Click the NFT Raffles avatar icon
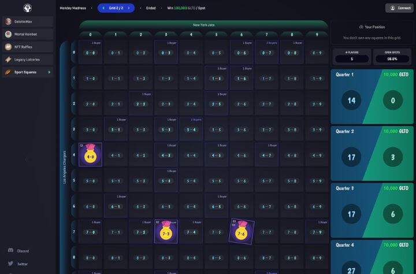The image size is (416, 274). click(x=8, y=47)
